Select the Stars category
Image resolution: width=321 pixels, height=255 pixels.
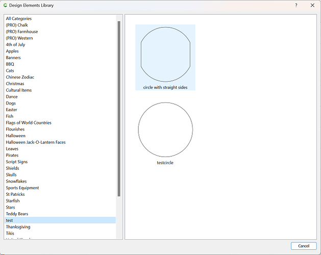60,208
